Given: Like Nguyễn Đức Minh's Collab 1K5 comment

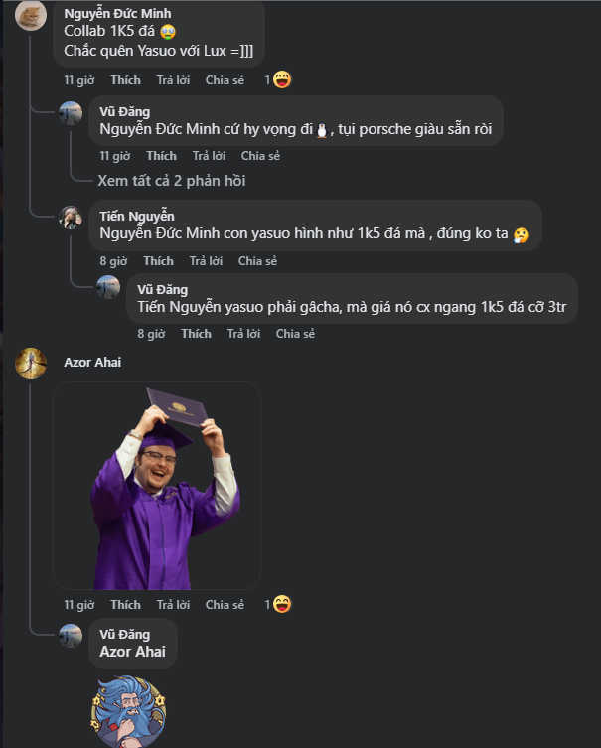Looking at the screenshot, I should click(125, 79).
